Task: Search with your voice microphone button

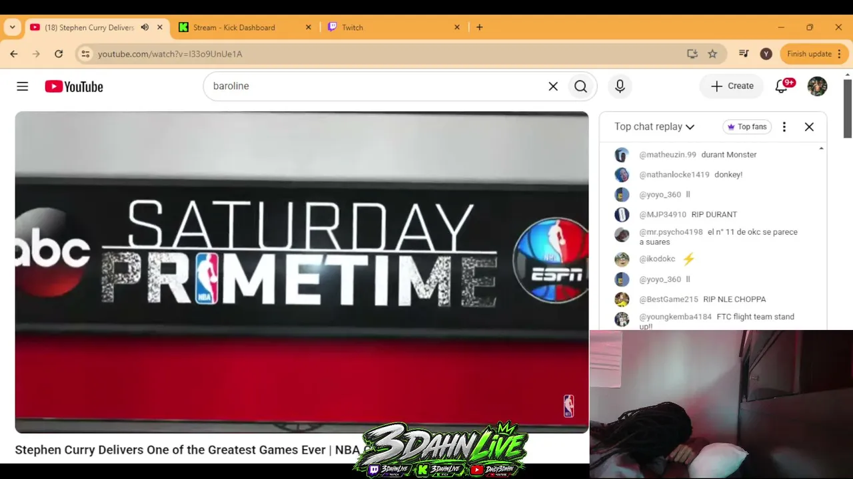Action: 620,86
